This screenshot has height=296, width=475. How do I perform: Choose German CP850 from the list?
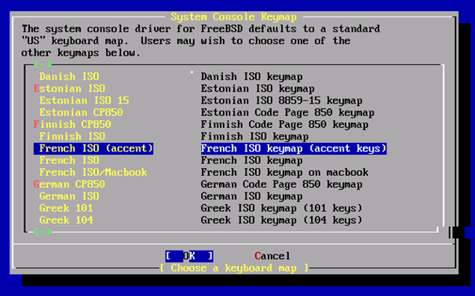[69, 185]
